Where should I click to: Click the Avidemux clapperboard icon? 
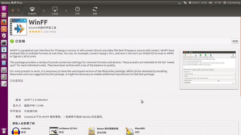click(x=54, y=131)
